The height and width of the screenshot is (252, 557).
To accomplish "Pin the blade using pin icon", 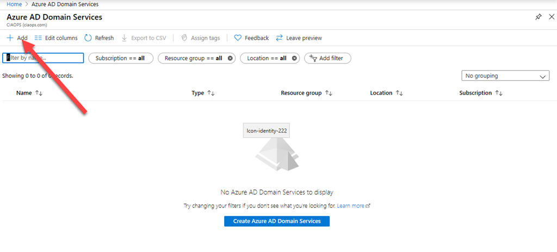I will pyautogui.click(x=538, y=17).
